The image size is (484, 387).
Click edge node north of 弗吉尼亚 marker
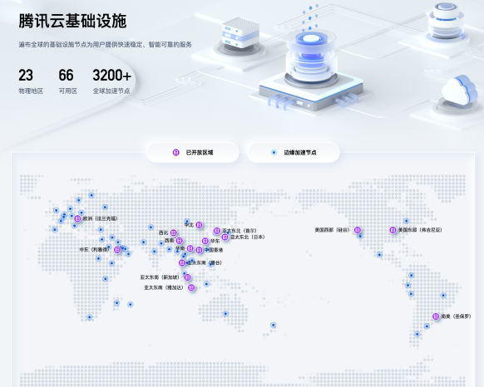coord(406,221)
